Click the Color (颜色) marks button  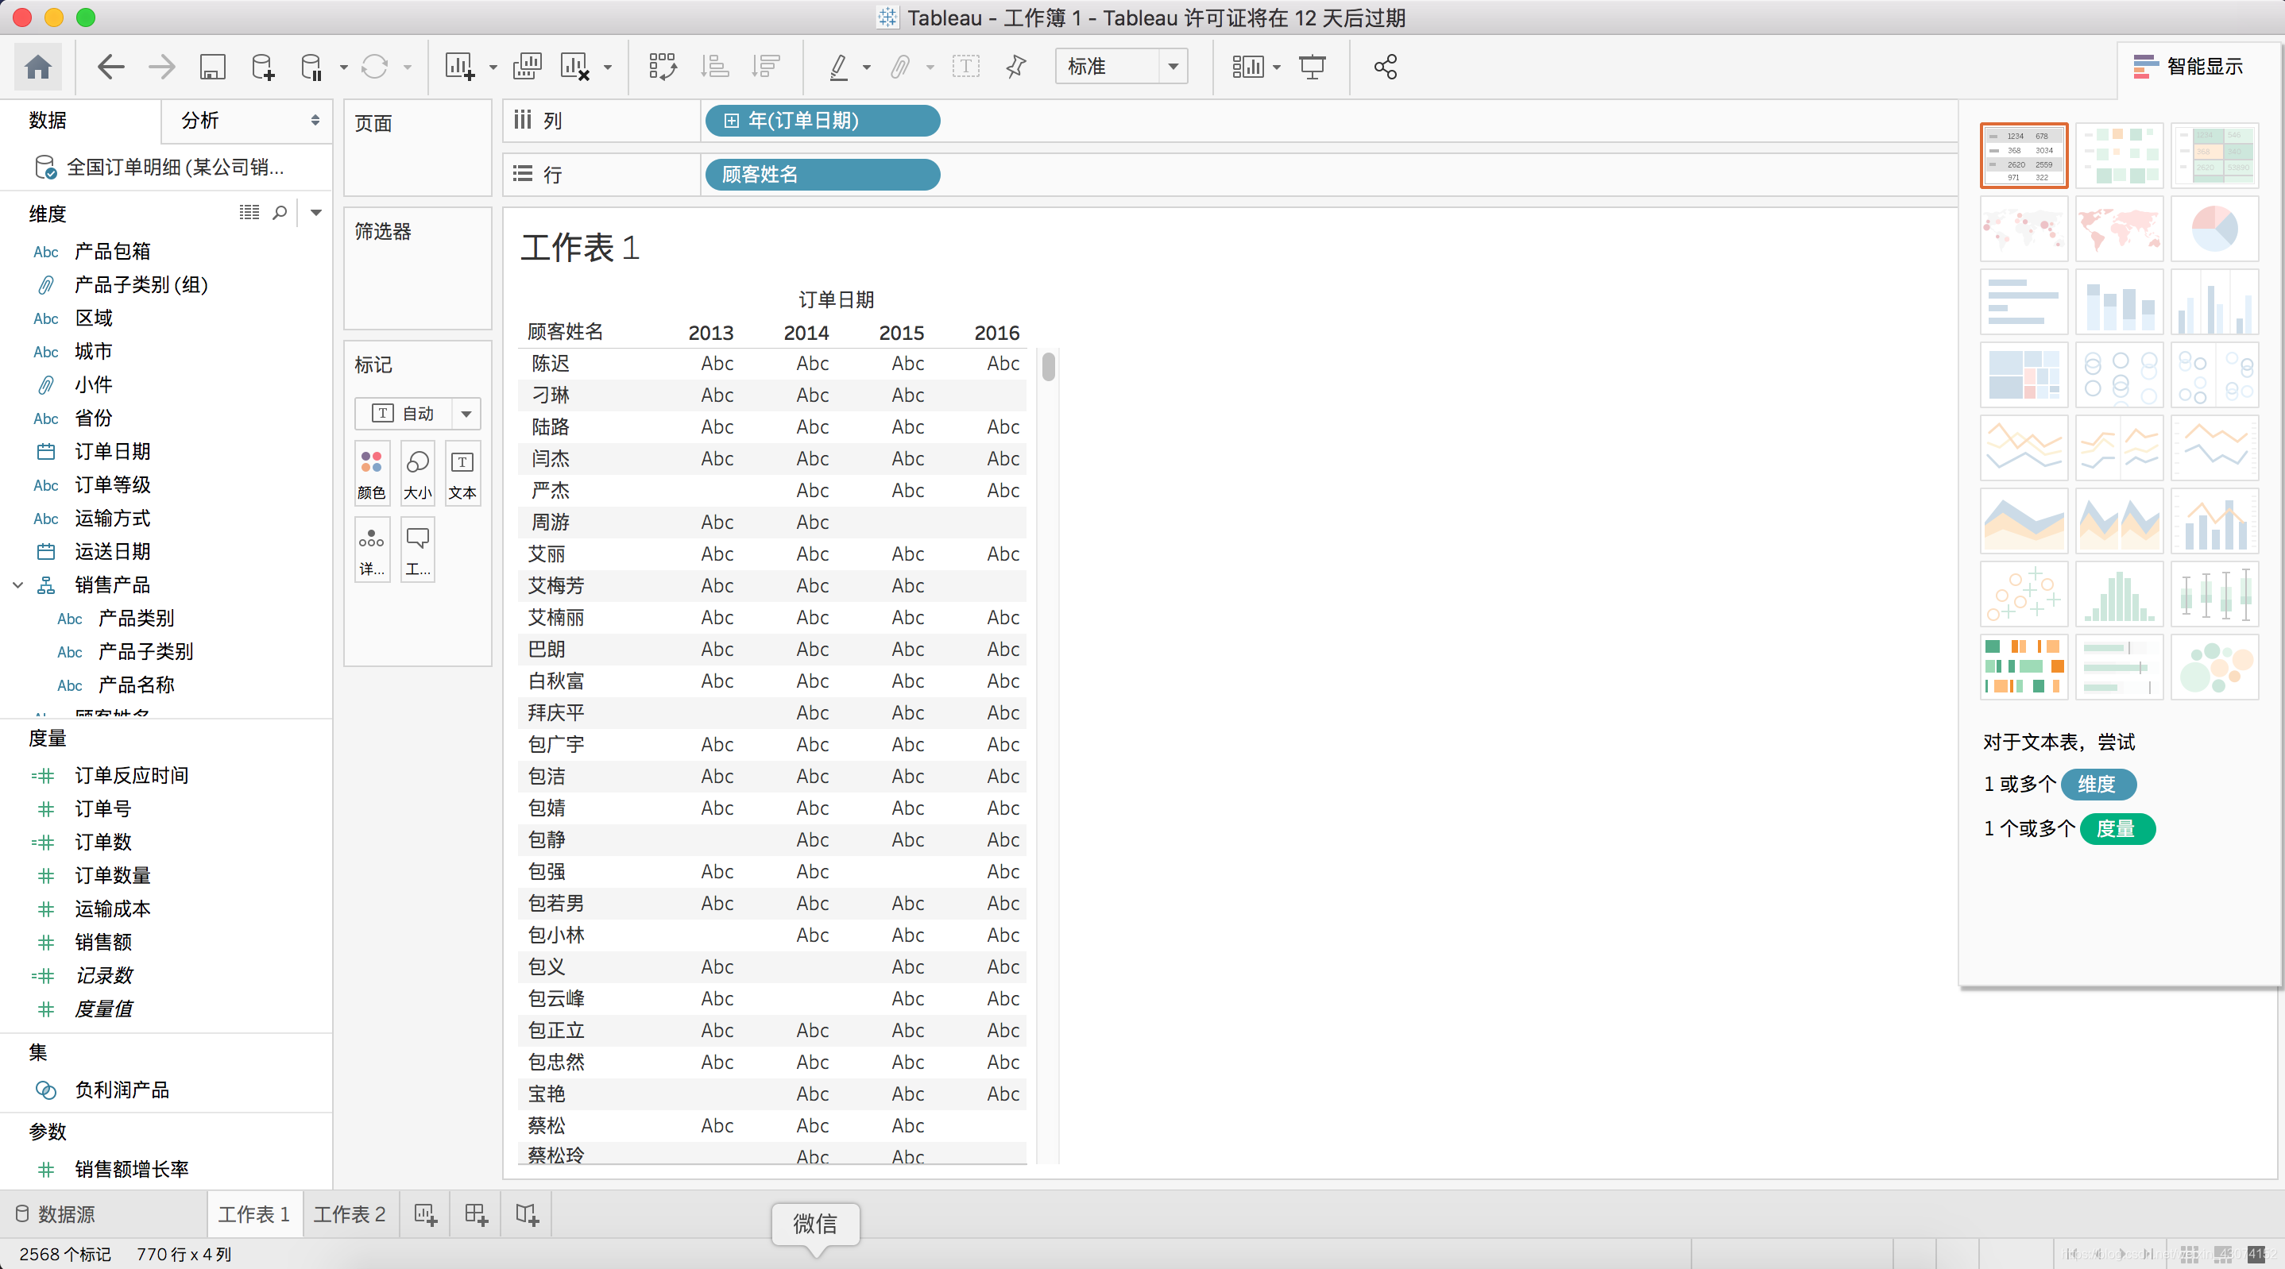(x=372, y=473)
